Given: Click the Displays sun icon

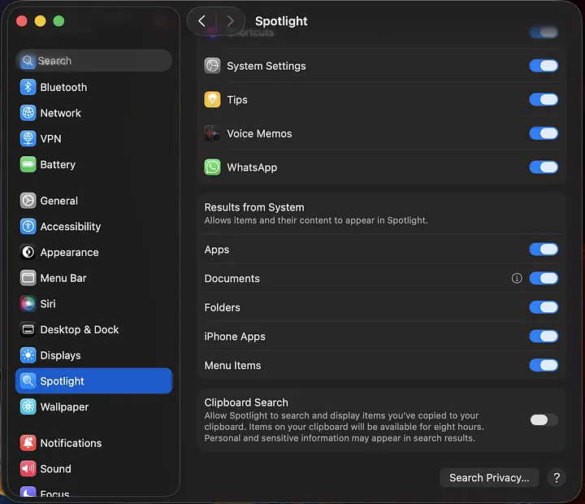Looking at the screenshot, I should click(28, 355).
